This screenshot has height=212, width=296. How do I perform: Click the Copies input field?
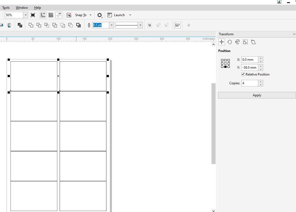click(x=250, y=83)
